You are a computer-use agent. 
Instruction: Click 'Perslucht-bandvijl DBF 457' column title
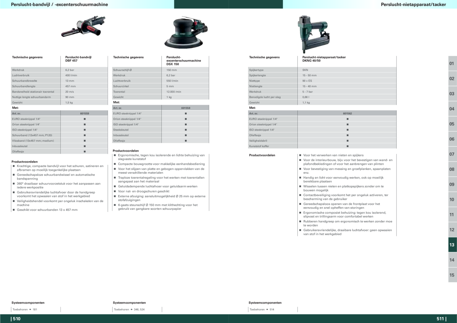(x=78, y=59)
